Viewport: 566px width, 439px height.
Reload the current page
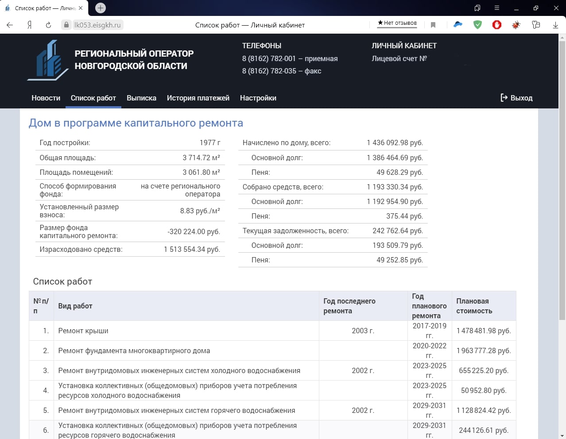pyautogui.click(x=48, y=25)
